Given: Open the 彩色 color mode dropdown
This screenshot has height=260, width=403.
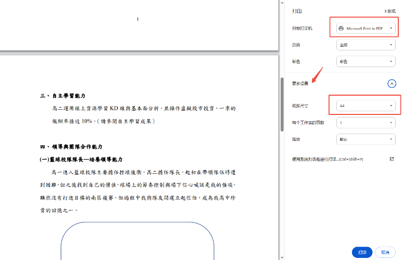Looking at the screenshot, I should pyautogui.click(x=366, y=61).
